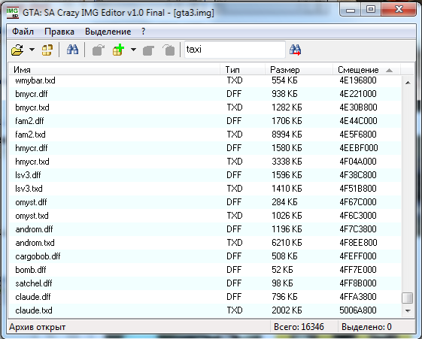Select the wmybar.txd row
Image resolution: width=422 pixels, height=339 pixels.
[205, 80]
